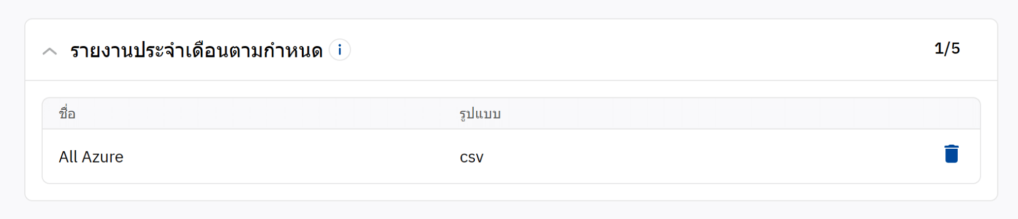
Task: Click the ชื่อ column header
Action: tap(67, 113)
